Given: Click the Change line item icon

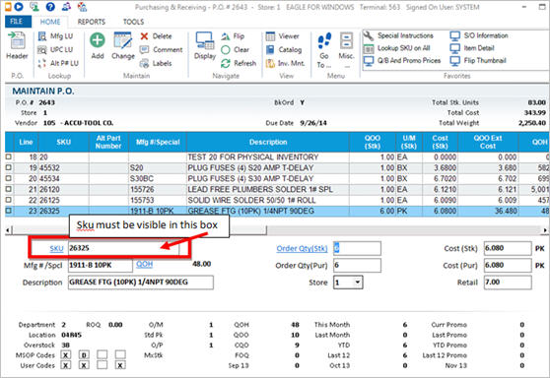Looking at the screenshot, I should coord(122,40).
